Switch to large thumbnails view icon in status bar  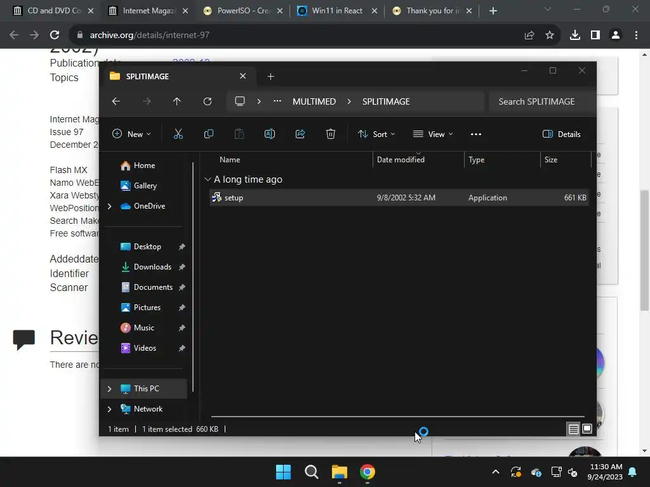(587, 429)
